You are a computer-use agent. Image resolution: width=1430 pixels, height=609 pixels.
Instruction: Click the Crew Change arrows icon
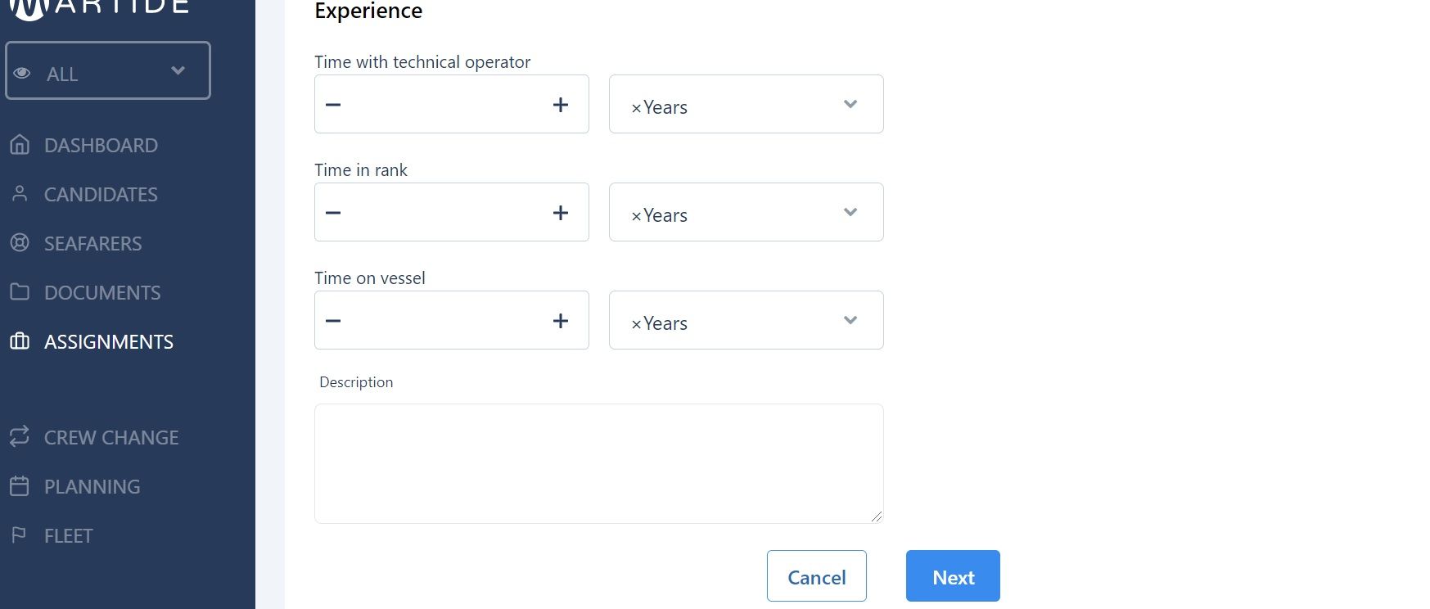[20, 436]
